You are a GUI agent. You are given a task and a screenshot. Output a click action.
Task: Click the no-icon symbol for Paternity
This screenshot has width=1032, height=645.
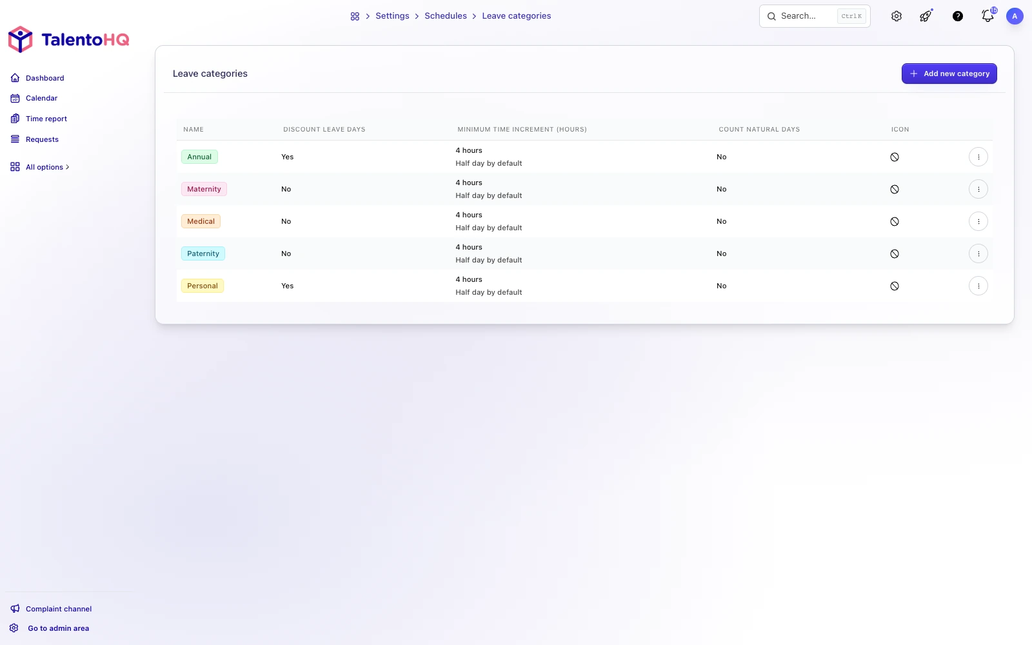point(895,253)
